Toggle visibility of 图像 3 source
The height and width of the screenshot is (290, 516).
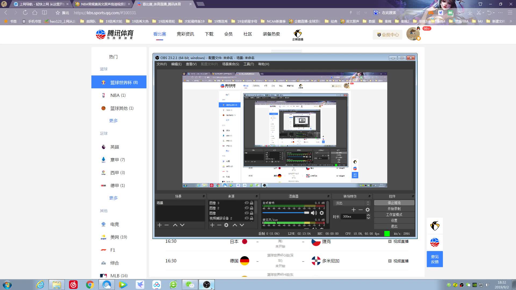pyautogui.click(x=246, y=203)
